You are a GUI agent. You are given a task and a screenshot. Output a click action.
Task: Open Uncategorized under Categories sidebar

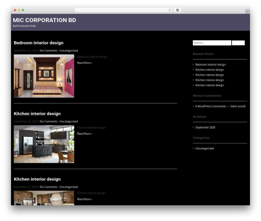(205, 148)
